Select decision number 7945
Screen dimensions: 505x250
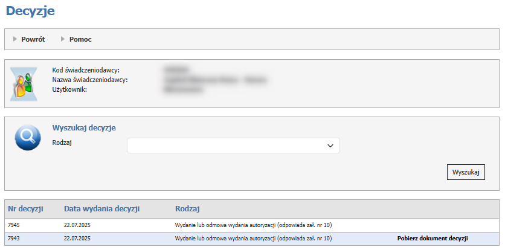point(14,225)
